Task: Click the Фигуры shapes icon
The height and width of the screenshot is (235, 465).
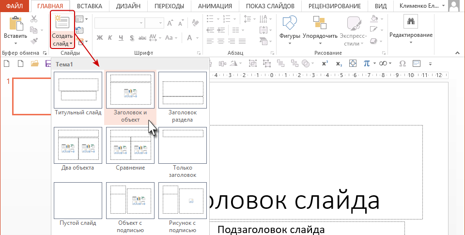Action: click(290, 23)
